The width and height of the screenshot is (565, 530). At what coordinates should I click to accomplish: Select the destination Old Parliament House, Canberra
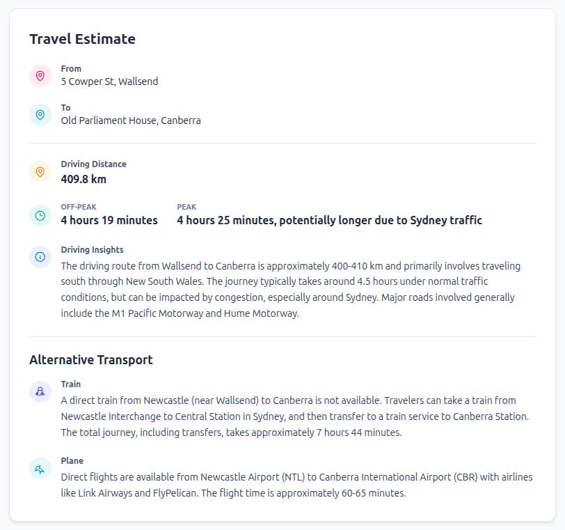(x=131, y=120)
